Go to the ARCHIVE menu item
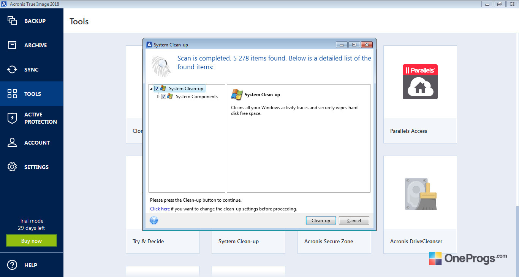Image resolution: width=519 pixels, height=277 pixels. pyautogui.click(x=36, y=45)
